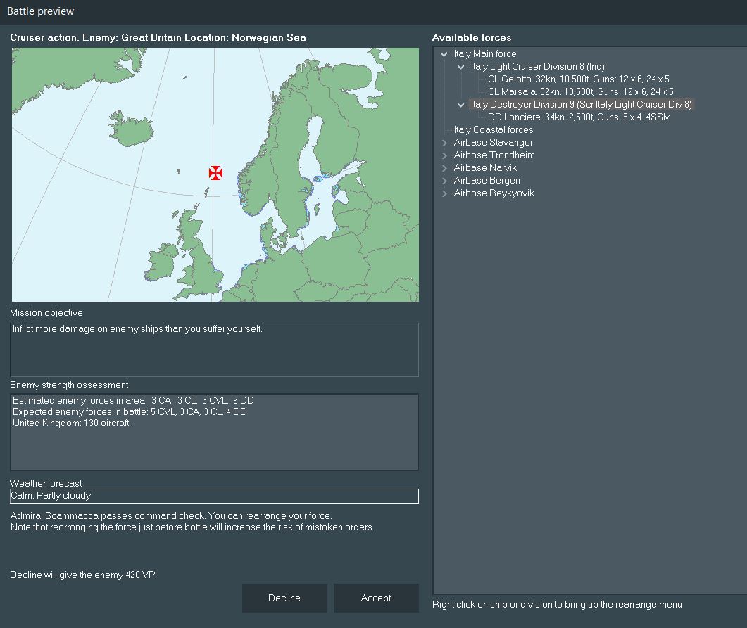Viewport: 747px width, 628px height.
Task: Collapse Italy Destroyer Division 9 chevron
Action: (x=460, y=105)
